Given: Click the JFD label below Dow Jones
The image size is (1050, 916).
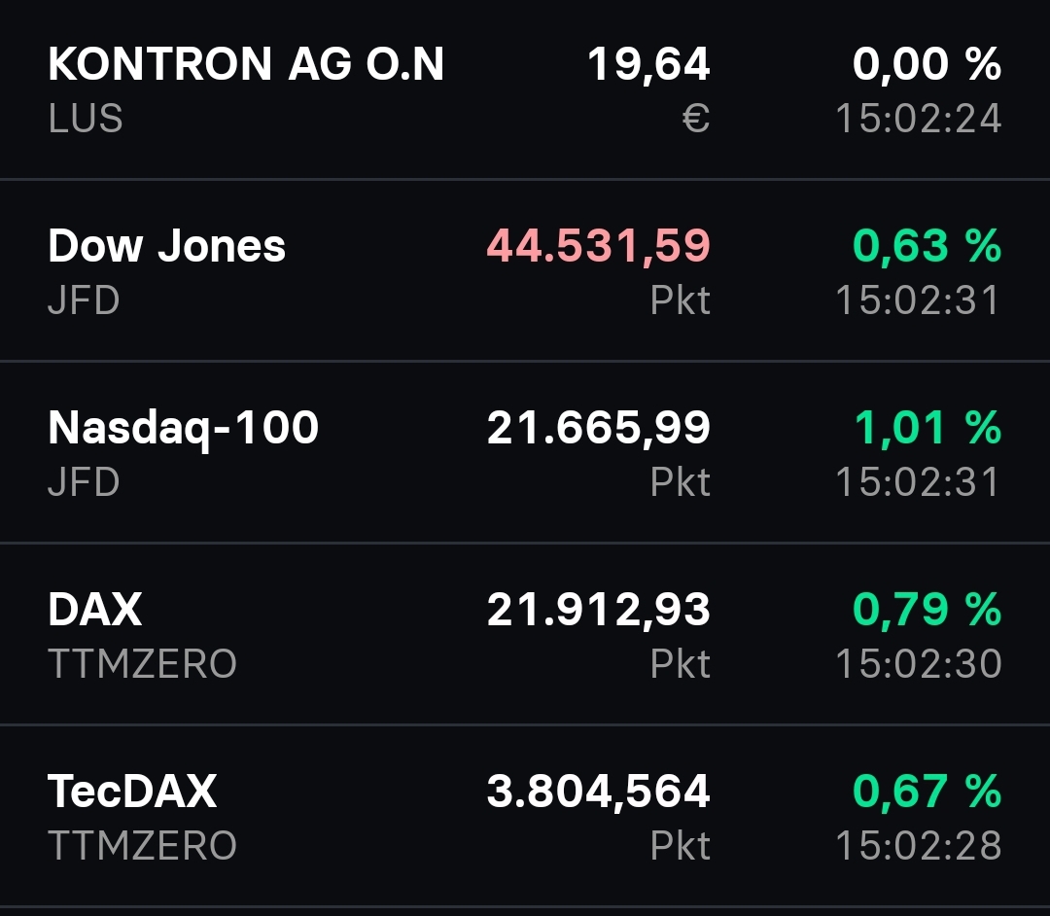Looking at the screenshot, I should coord(82,299).
